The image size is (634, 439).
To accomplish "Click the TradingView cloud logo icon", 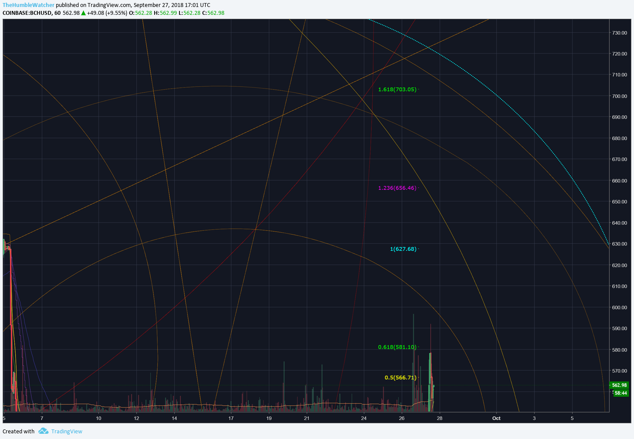I will click(43, 431).
